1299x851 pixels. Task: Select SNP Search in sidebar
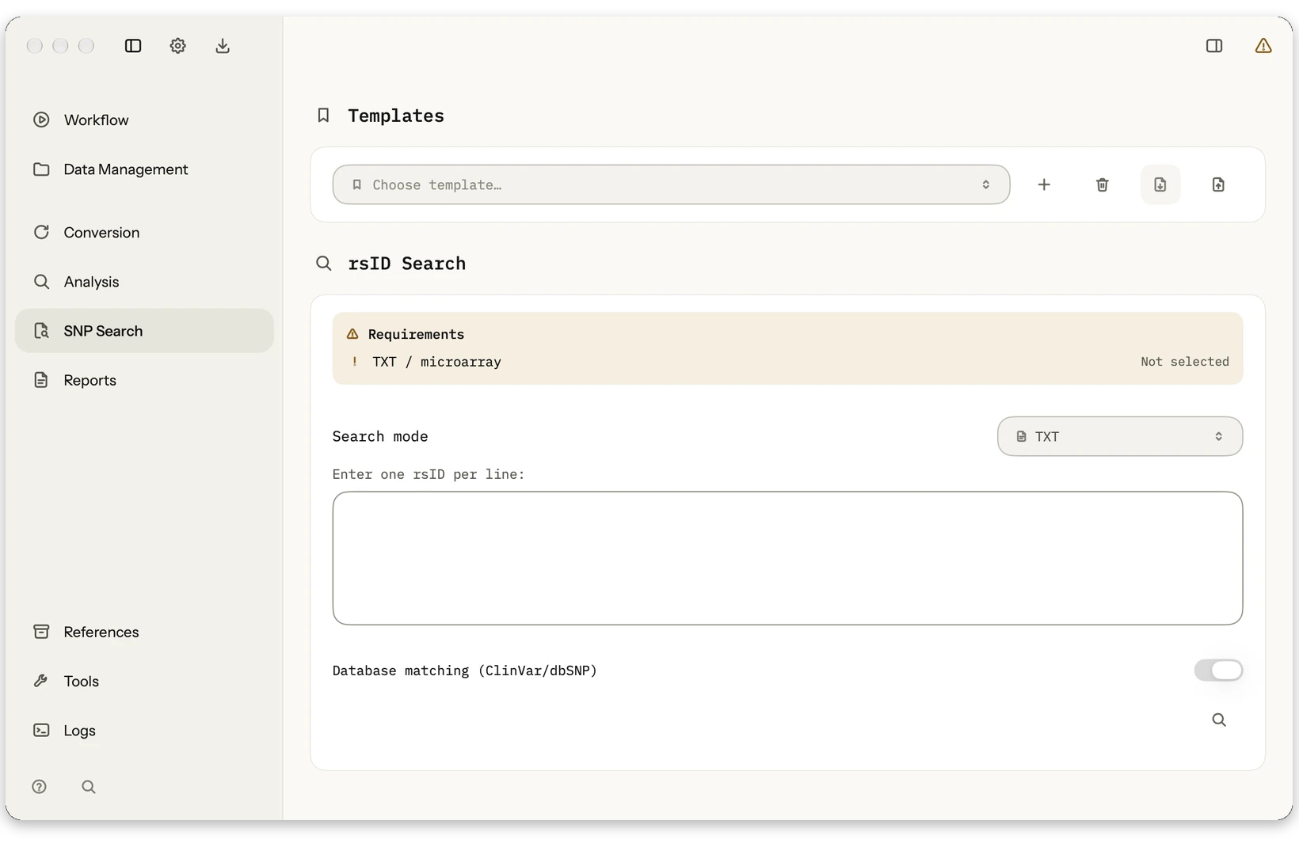[x=144, y=331]
